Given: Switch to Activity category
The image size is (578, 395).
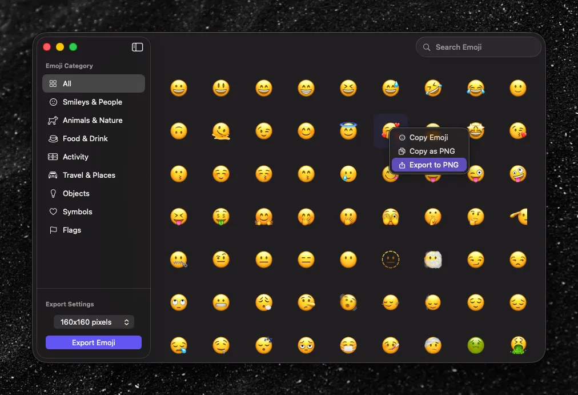Looking at the screenshot, I should [x=94, y=157].
